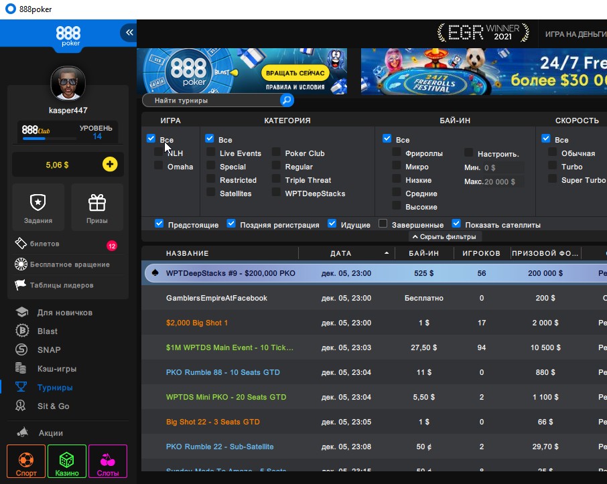This screenshot has height=484, width=607.
Task: Check the Turbo speed filter
Action: 553,165
